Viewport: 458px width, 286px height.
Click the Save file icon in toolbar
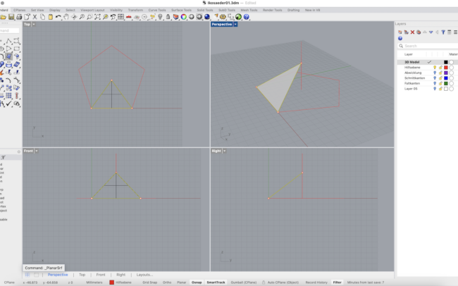coord(11,17)
